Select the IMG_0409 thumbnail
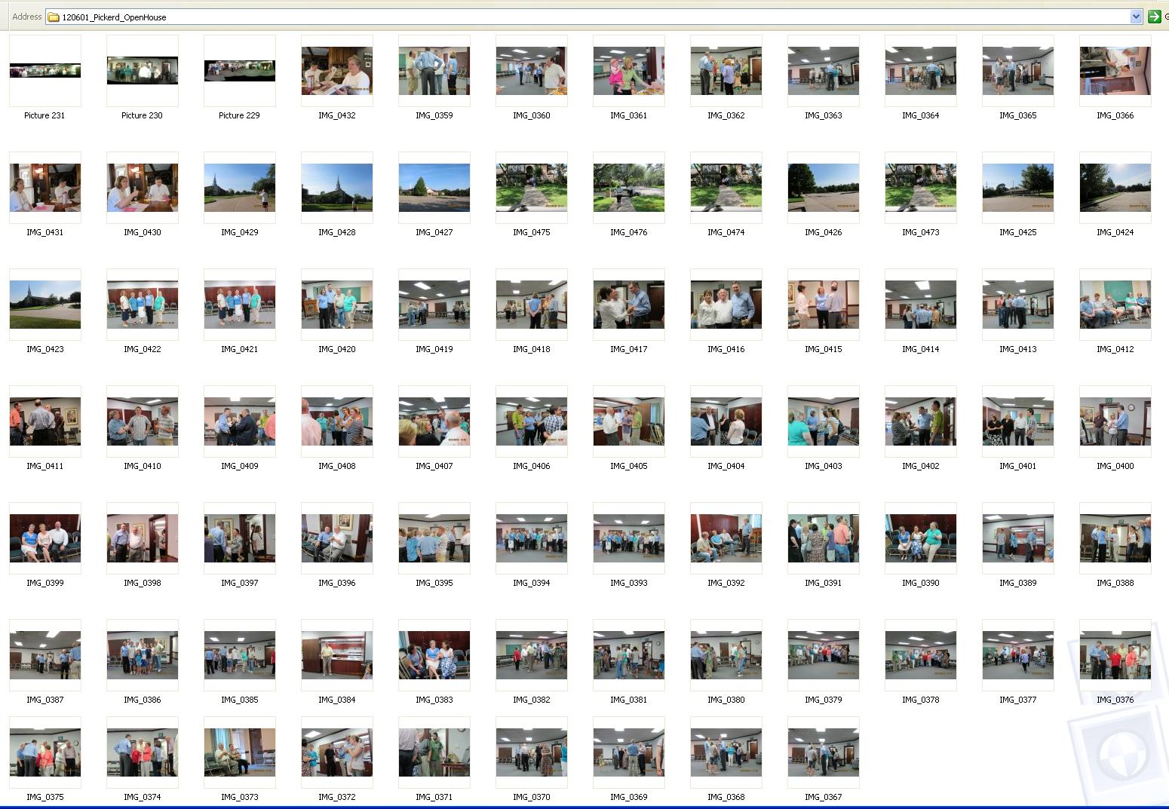Viewport: 1169px width, 809px height. [240, 421]
